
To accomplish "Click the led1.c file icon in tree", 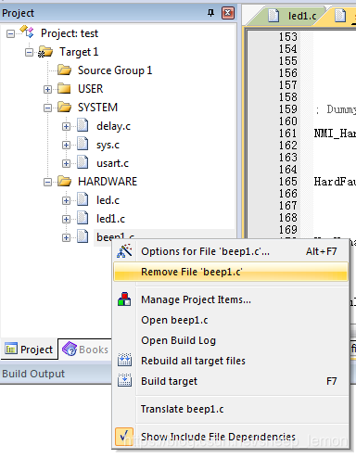I will [x=83, y=219].
